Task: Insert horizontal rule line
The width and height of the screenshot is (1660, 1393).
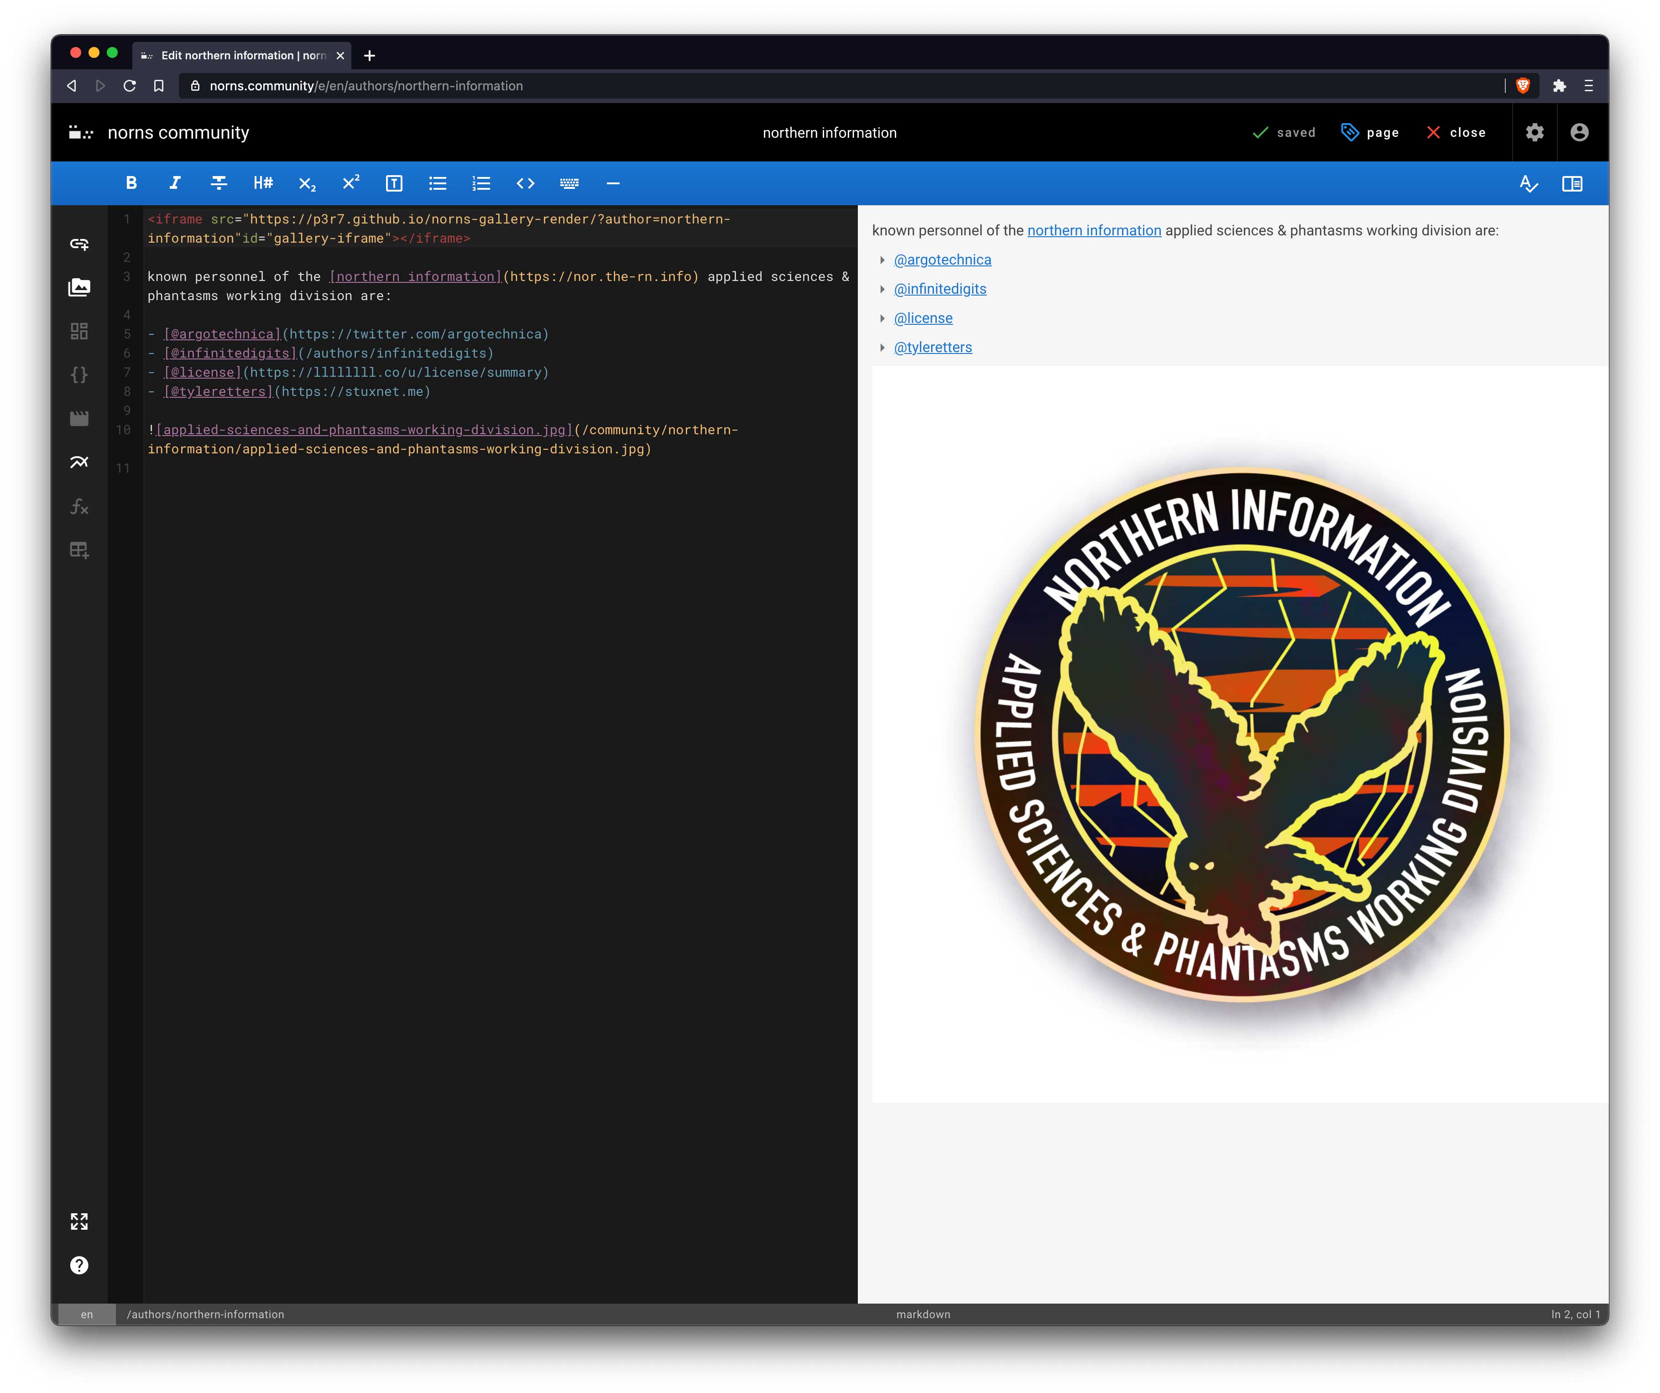Action: [x=613, y=183]
